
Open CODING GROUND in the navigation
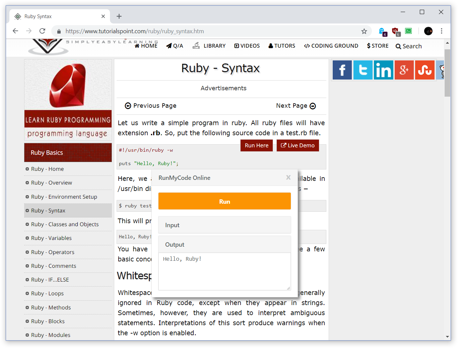331,46
